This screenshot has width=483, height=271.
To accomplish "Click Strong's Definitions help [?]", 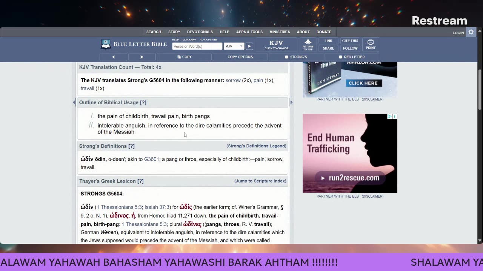I will tap(131, 146).
